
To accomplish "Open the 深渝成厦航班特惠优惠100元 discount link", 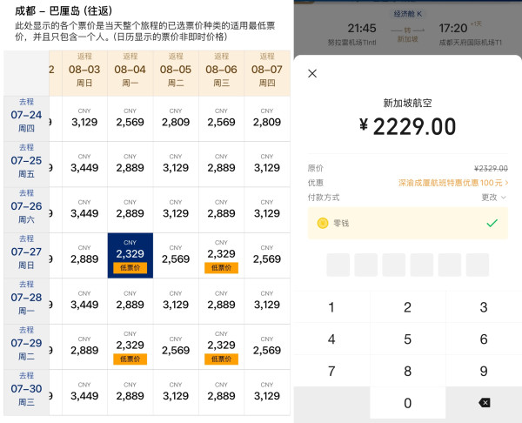I will [x=453, y=183].
